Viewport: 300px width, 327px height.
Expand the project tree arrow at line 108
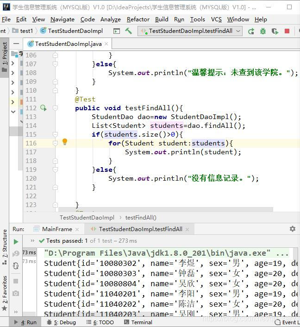click(x=12, y=73)
